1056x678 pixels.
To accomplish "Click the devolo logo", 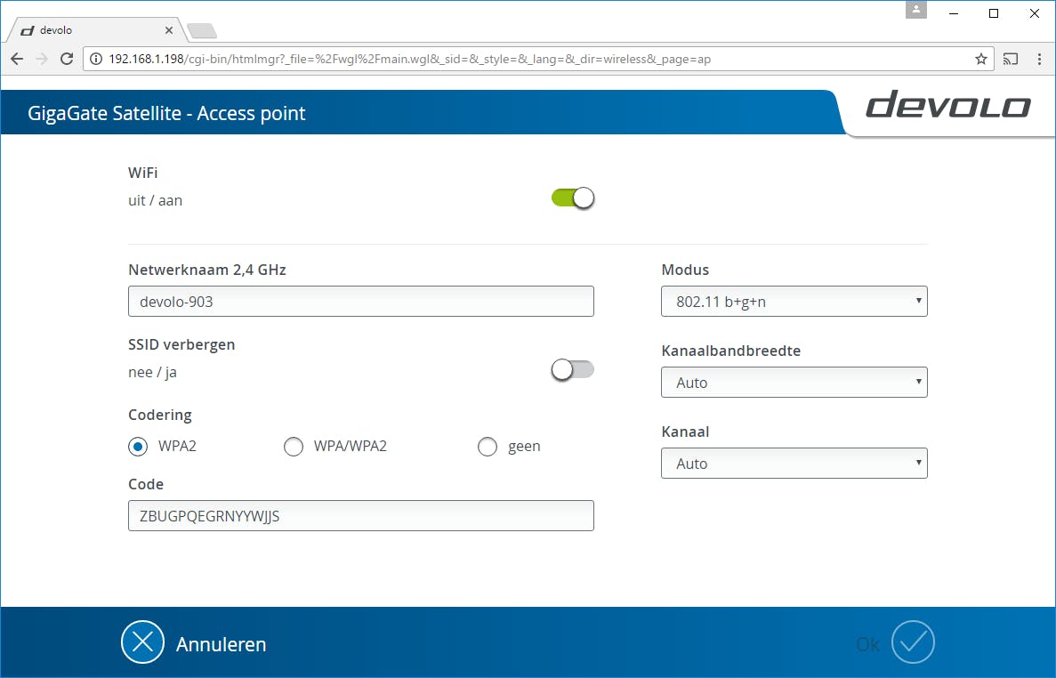I will coord(947,105).
